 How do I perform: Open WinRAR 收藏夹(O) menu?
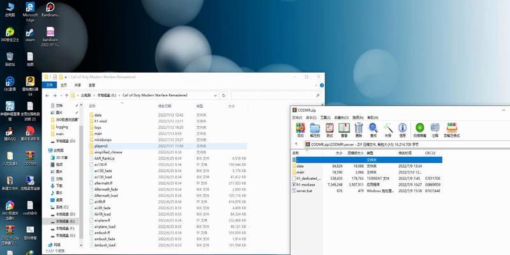click(x=342, y=117)
